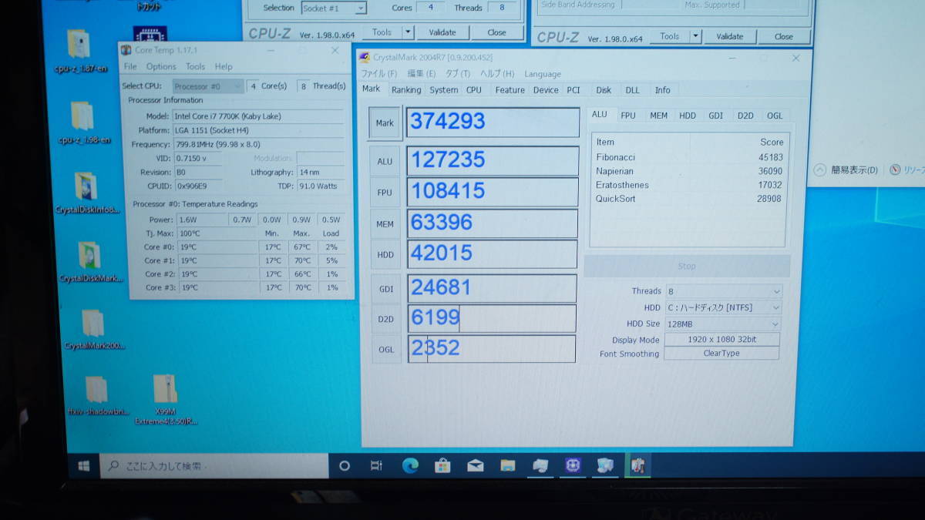
Task: Open the Options menu in Core Temp
Action: (161, 67)
